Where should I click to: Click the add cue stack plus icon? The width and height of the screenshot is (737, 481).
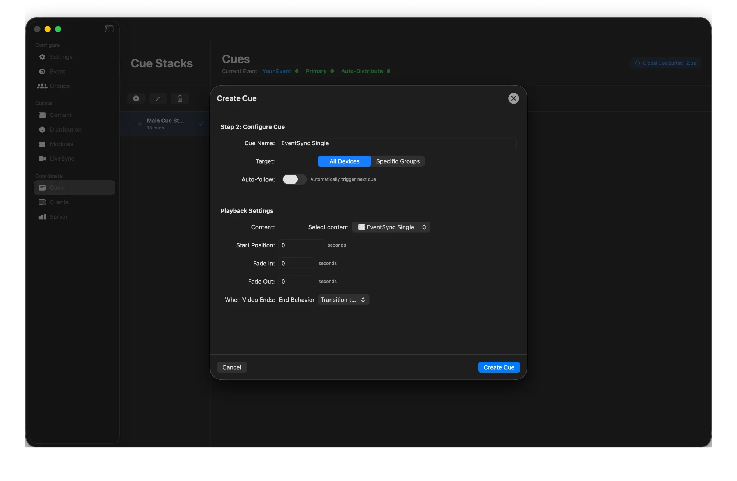tap(136, 98)
